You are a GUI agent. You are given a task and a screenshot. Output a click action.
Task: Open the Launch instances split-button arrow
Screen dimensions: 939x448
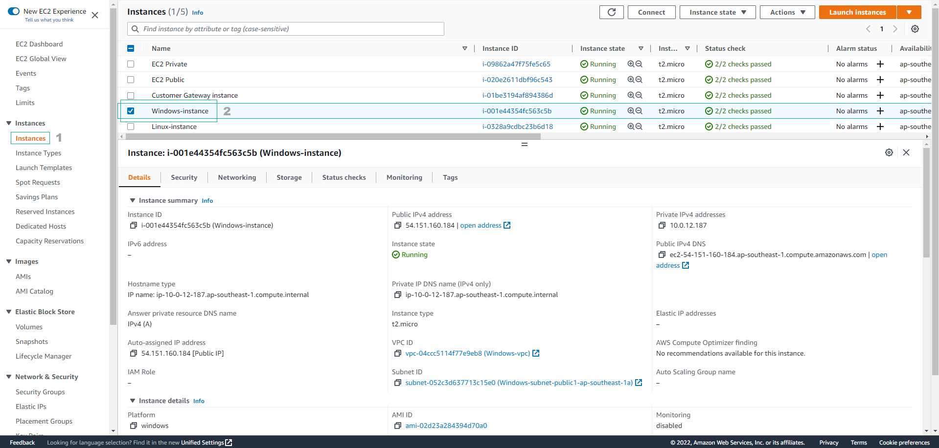[x=909, y=12]
